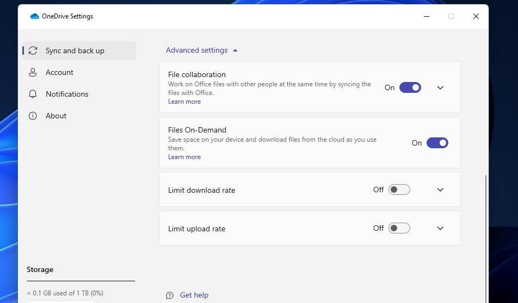The height and width of the screenshot is (303, 518).
Task: Click the Account person icon
Action: pos(33,72)
